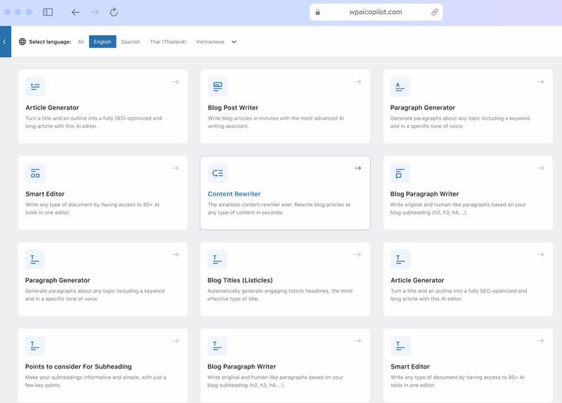The image size is (562, 403).
Task: Expand the more languages dropdown chevron
Action: click(x=234, y=41)
